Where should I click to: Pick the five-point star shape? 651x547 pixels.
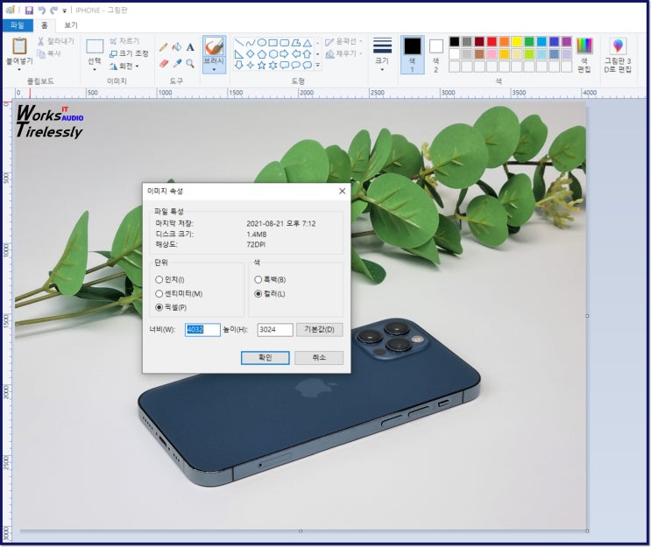point(262,65)
